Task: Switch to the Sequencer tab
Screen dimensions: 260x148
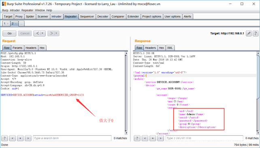Action: coord(87,17)
